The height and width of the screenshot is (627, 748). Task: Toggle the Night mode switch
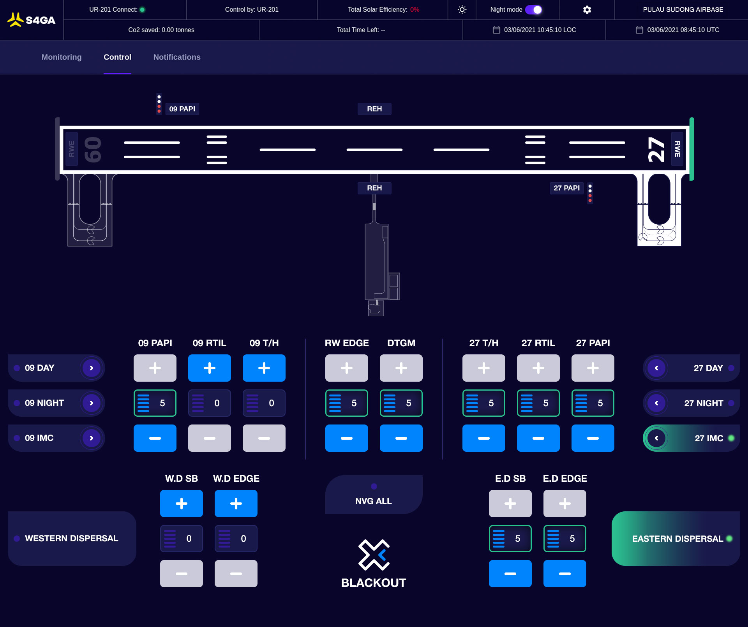(x=534, y=10)
